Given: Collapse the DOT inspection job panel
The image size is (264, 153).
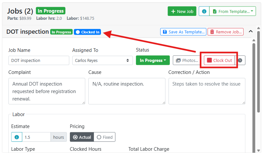Looking at the screenshot, I should coord(251,31).
